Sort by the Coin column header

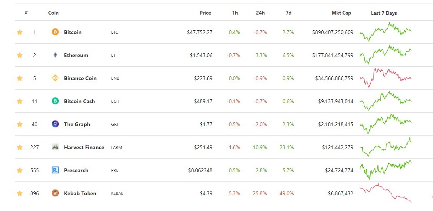53,13
